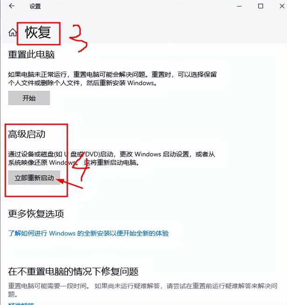Screen dimensions: 287x305
Task: Maximize the 设置 window
Action: click(x=260, y=6)
